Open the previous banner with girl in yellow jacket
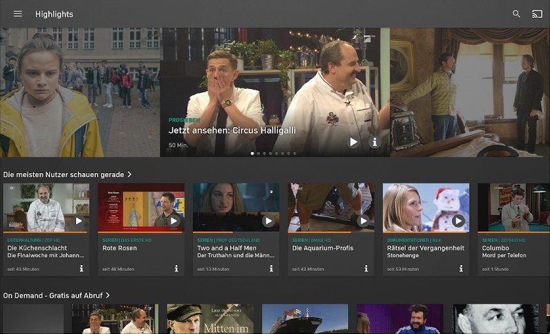The width and height of the screenshot is (550, 334). (x=80, y=92)
